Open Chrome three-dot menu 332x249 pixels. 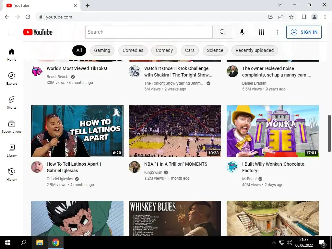(x=325, y=17)
